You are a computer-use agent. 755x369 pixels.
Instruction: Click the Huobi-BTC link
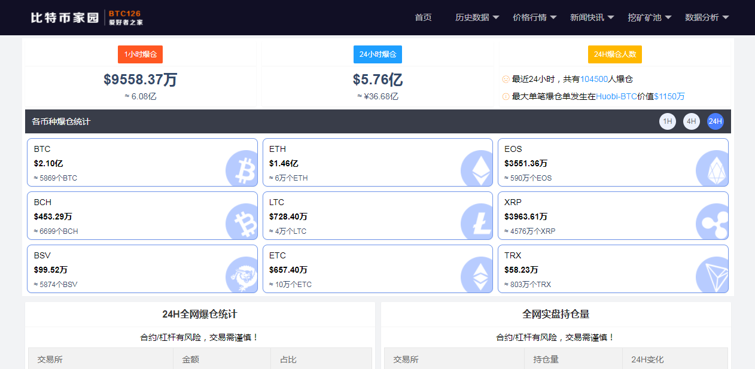coord(616,96)
